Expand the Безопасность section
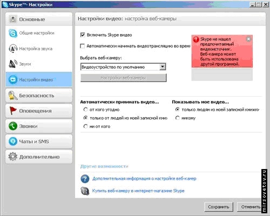 click(x=39, y=96)
